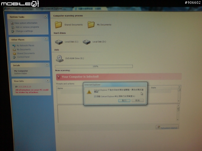
Task: Click the State column header
Action: pos(153,87)
